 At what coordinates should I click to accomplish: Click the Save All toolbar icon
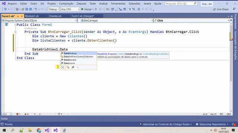point(30,9)
